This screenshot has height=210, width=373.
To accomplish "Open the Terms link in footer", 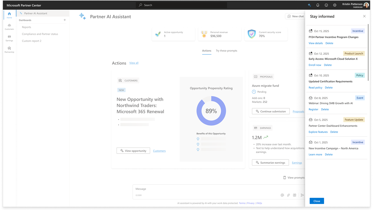I will [242, 203].
